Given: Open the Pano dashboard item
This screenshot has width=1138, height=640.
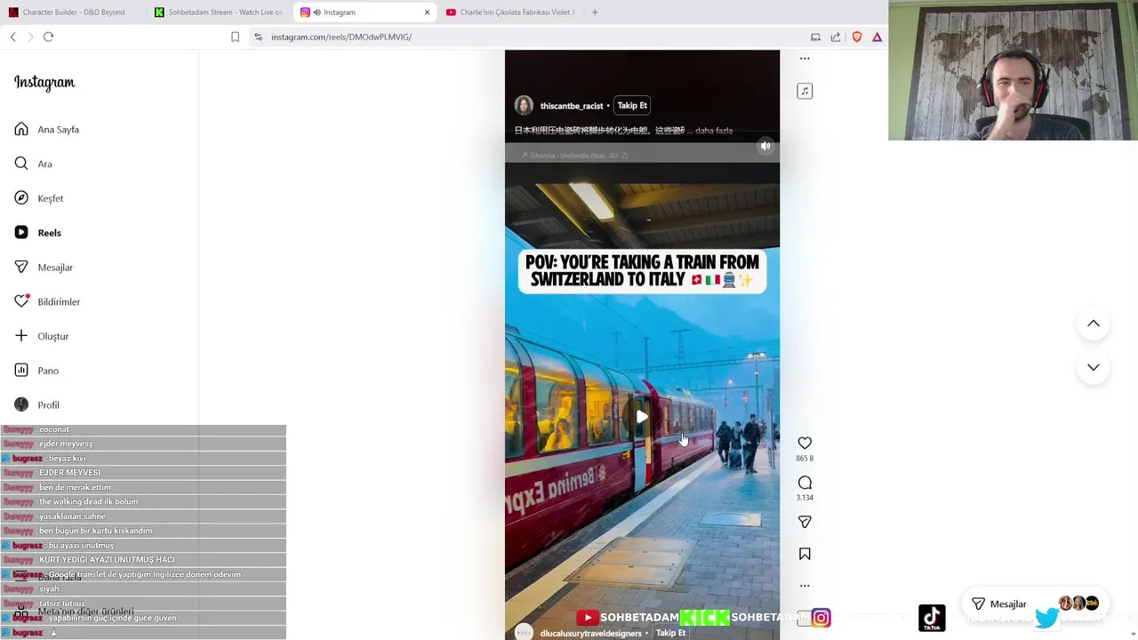Looking at the screenshot, I should pyautogui.click(x=36, y=371).
